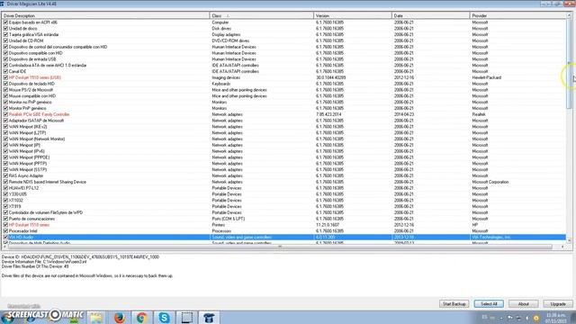
Task: Select the Tarjeta gráfica VGA estándar row
Action: click(284, 34)
